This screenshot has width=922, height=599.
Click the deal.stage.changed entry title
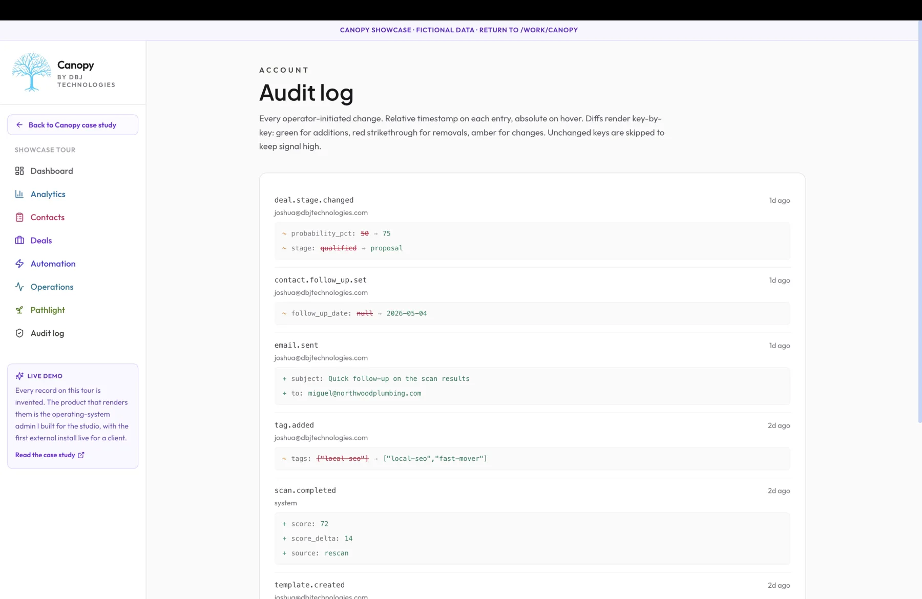pyautogui.click(x=314, y=200)
